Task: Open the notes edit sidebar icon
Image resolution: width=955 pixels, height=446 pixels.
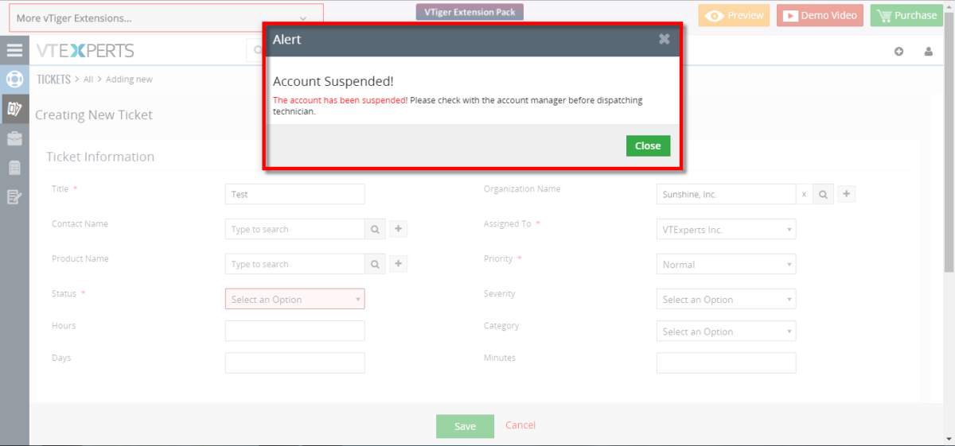Action: (x=14, y=197)
